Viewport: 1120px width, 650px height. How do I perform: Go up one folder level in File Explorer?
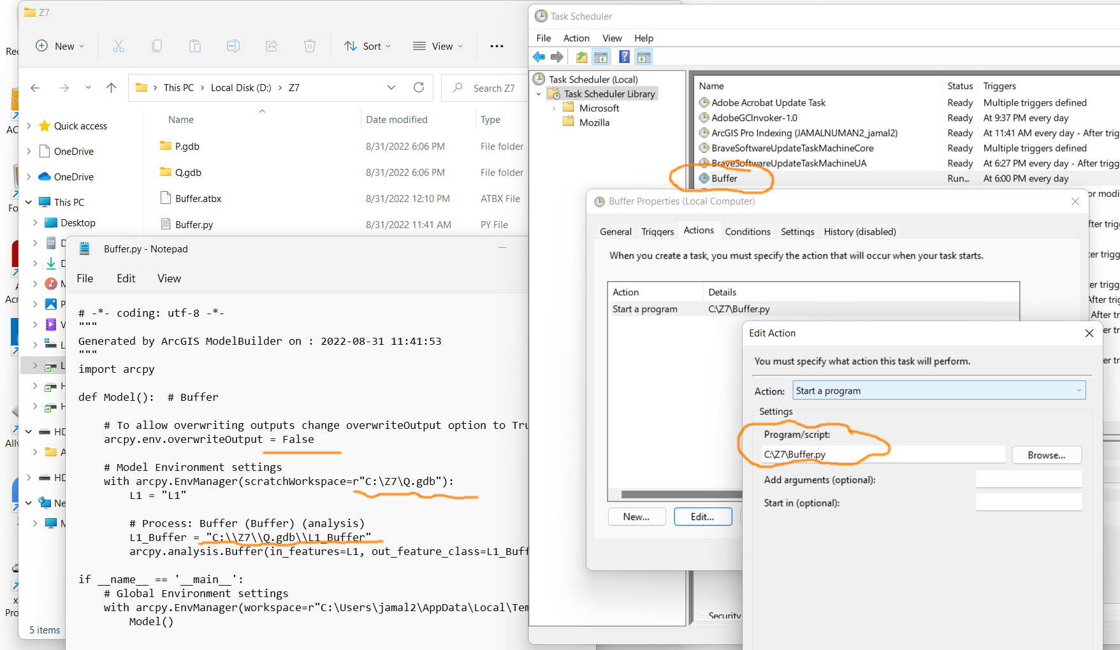click(x=112, y=88)
